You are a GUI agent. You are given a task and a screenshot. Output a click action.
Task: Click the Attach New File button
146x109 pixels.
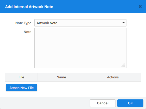21,88
